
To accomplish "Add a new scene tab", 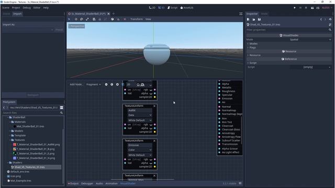I will click(x=114, y=14).
